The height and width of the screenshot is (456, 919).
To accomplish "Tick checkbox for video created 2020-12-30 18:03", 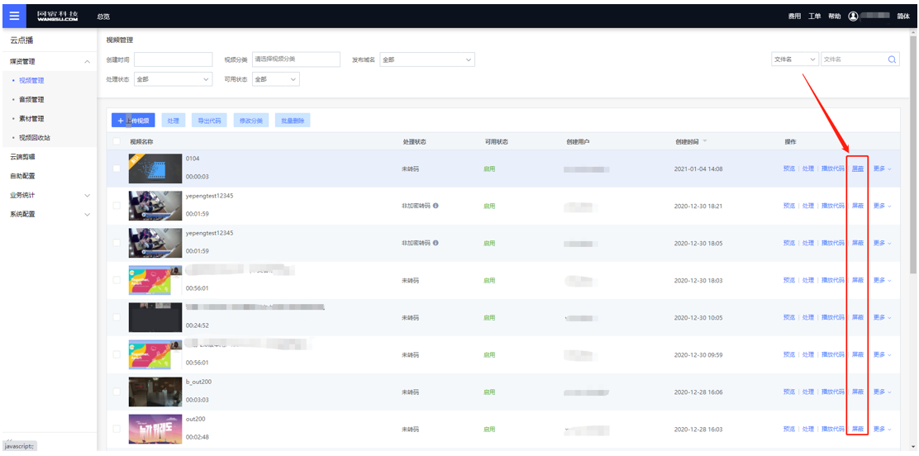I will [117, 280].
